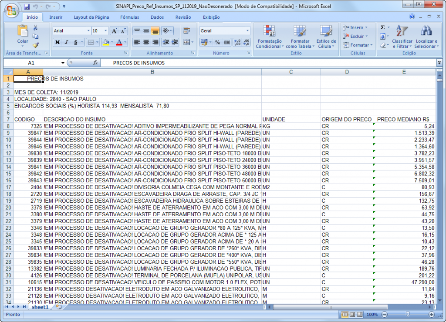
Task: Apply cell borders icon
Action: 91,42
